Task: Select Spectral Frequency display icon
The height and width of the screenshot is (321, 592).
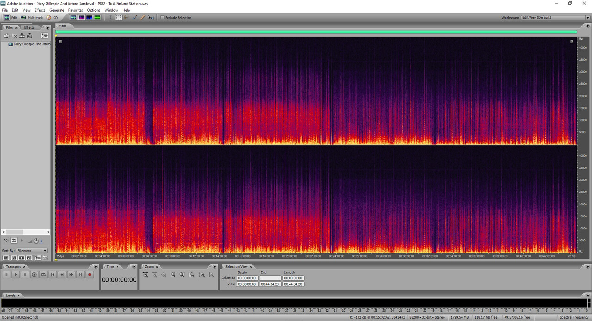Action: pos(81,18)
